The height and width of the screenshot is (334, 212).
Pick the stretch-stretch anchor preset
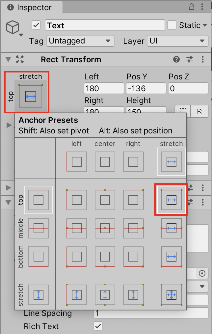171,295
